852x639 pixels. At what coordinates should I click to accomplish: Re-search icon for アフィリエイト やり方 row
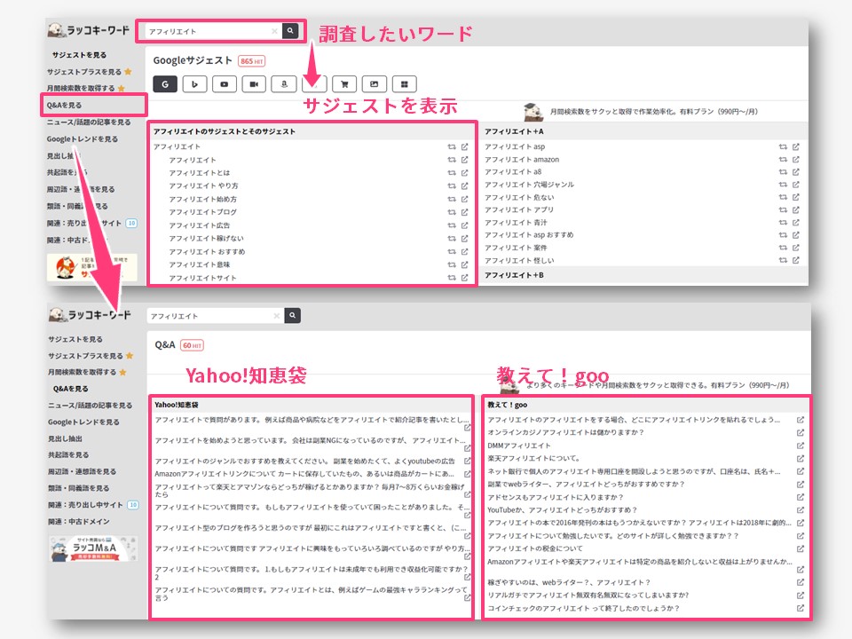coord(452,185)
